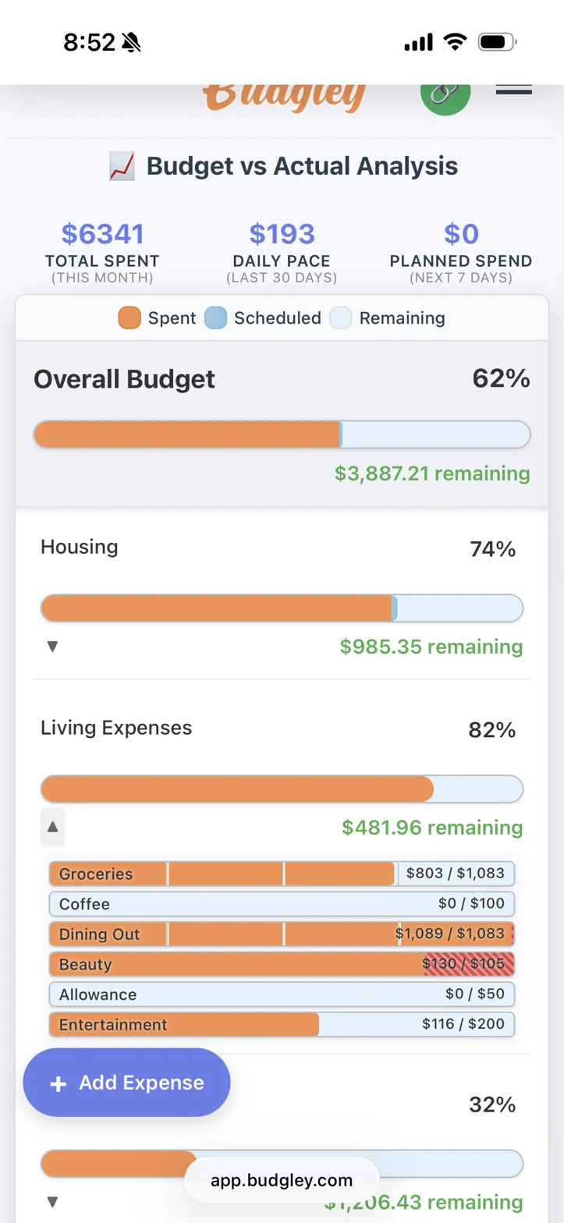Expand the category below Living Expenses
Image resolution: width=564 pixels, height=1223 pixels.
tap(52, 1201)
